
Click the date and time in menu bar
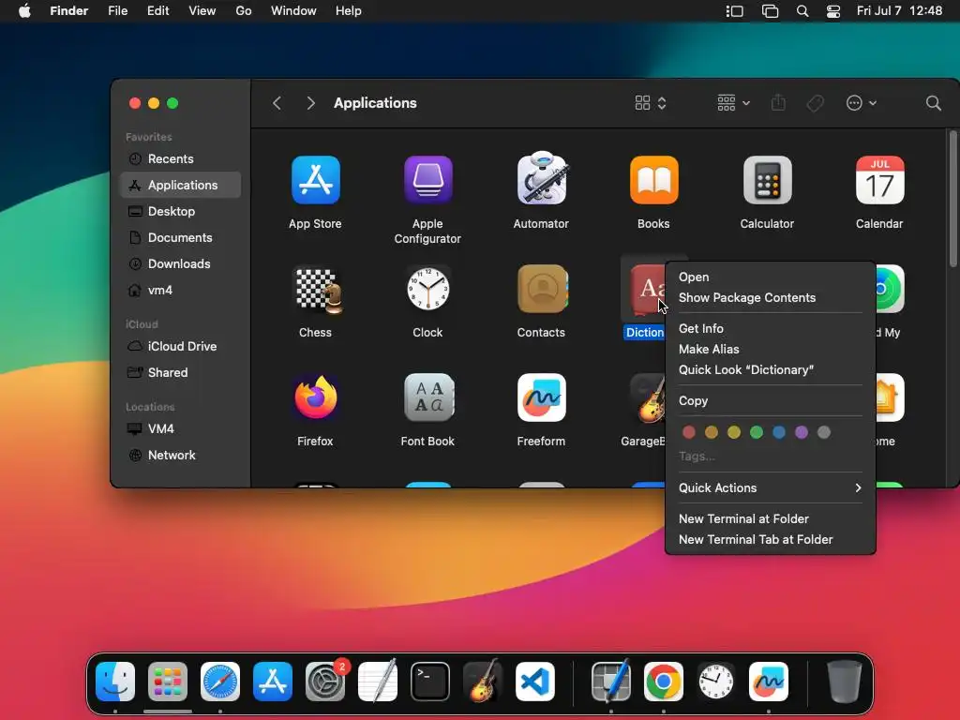[899, 11]
